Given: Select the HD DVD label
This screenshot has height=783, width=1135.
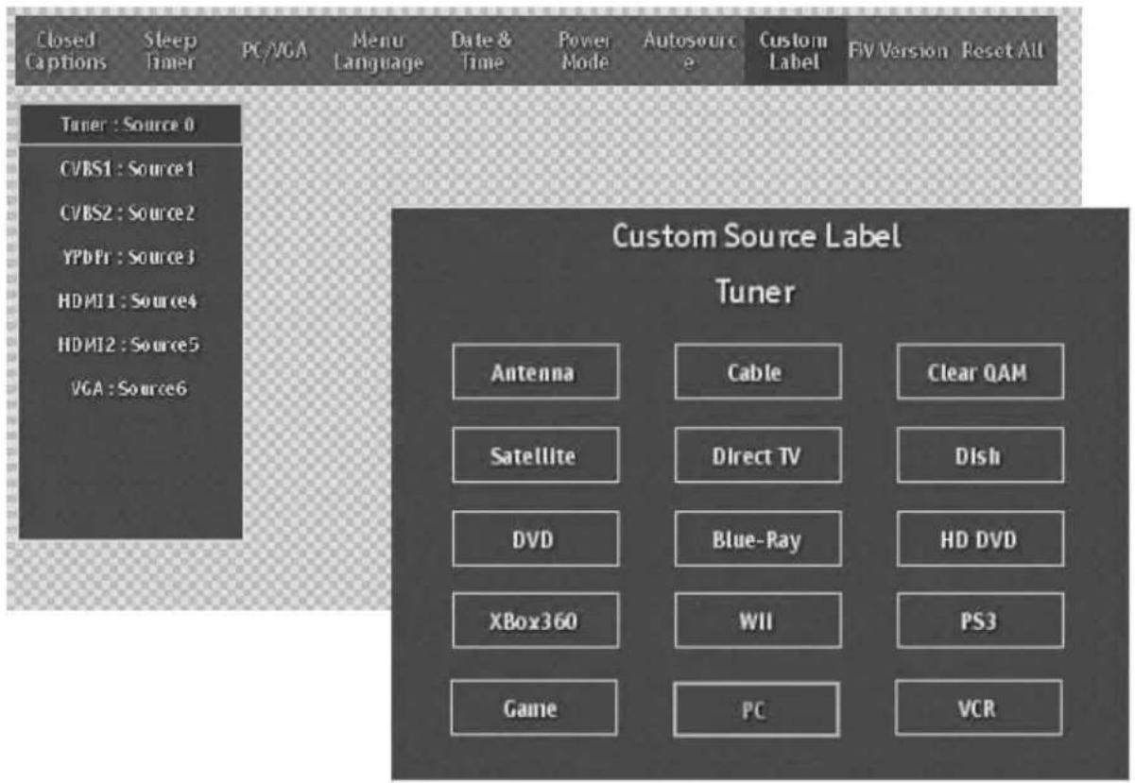Looking at the screenshot, I should coord(980,538).
